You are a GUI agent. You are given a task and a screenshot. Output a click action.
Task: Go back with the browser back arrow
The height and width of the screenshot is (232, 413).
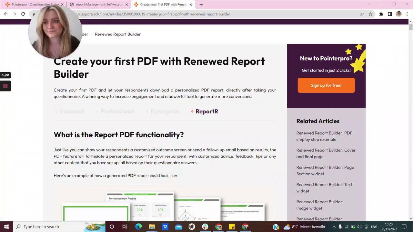click(6, 14)
